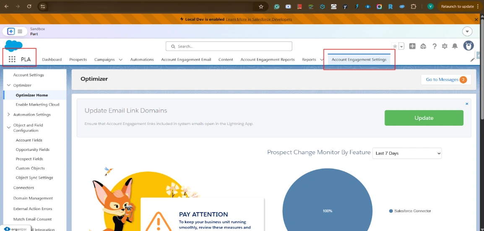Click the Salesforce cloud logo
Viewport: 484px width, 231px height.
click(x=13, y=45)
